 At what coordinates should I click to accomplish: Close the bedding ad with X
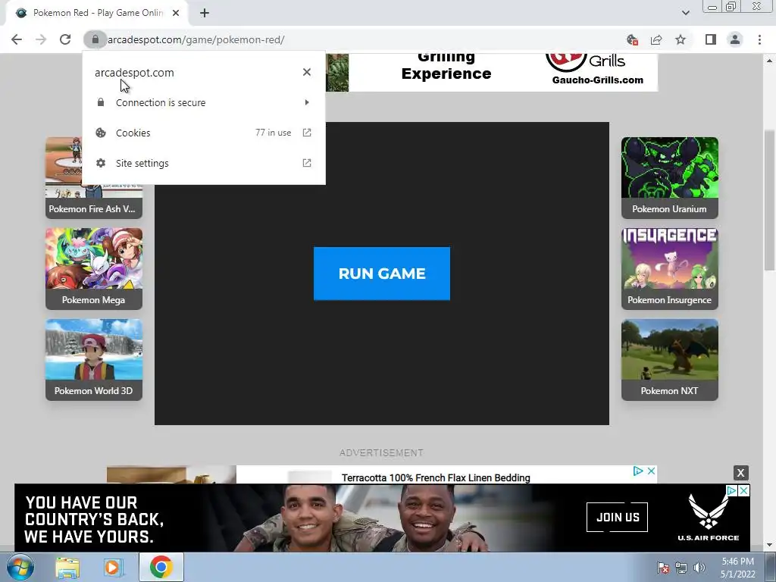coord(651,471)
